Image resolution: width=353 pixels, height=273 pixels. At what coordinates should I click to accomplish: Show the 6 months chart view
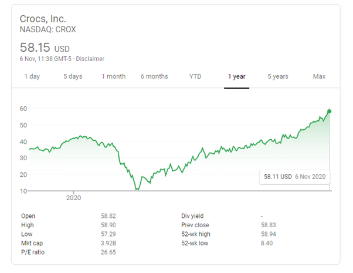click(x=154, y=76)
